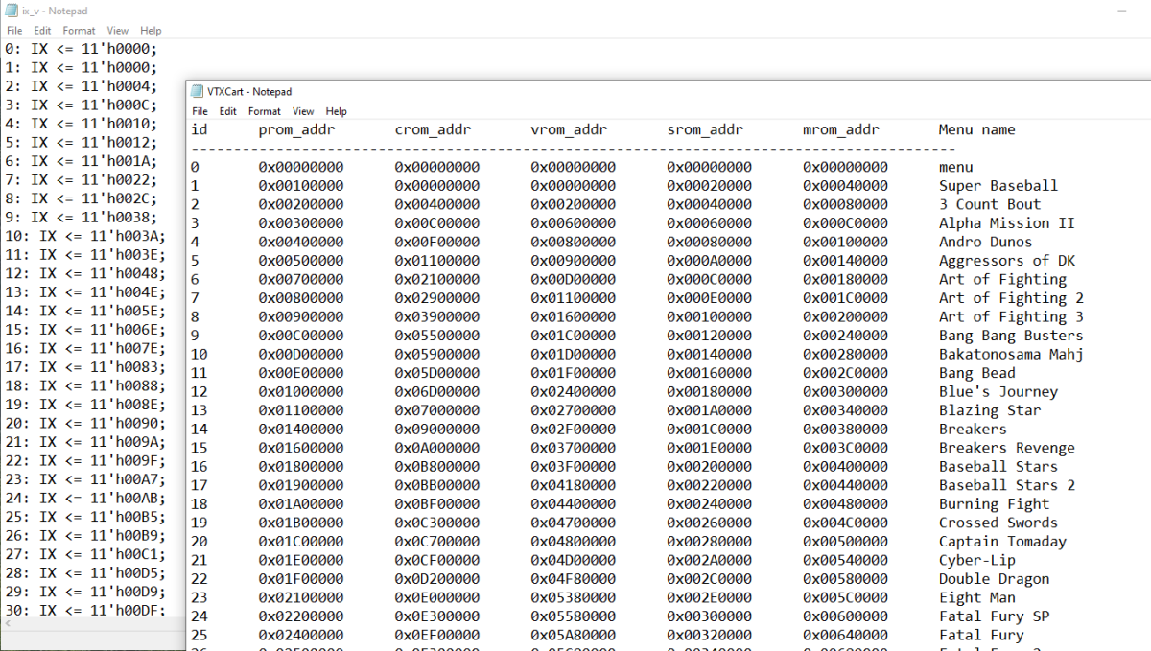1151x651 pixels.
Task: Click line '2: IX <= 11'h0004;' in ix_v
Action: [x=82, y=85]
